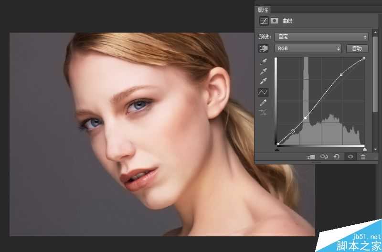Click the smooth curve icon
382x252 pixels.
[x=263, y=113]
